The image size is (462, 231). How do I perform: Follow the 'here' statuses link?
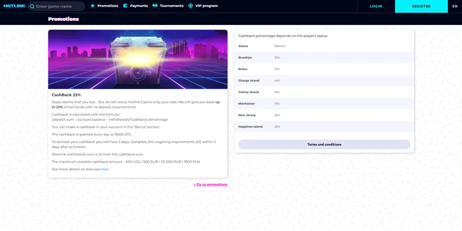(105, 169)
